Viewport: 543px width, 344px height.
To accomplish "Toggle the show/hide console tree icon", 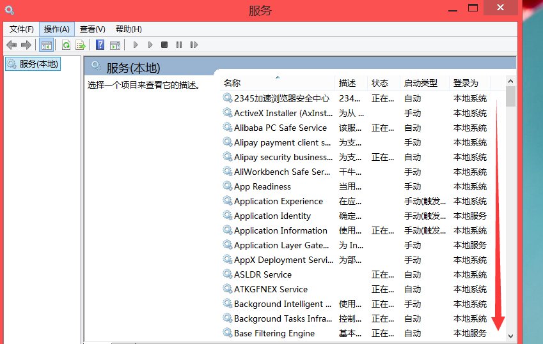I will pyautogui.click(x=47, y=45).
